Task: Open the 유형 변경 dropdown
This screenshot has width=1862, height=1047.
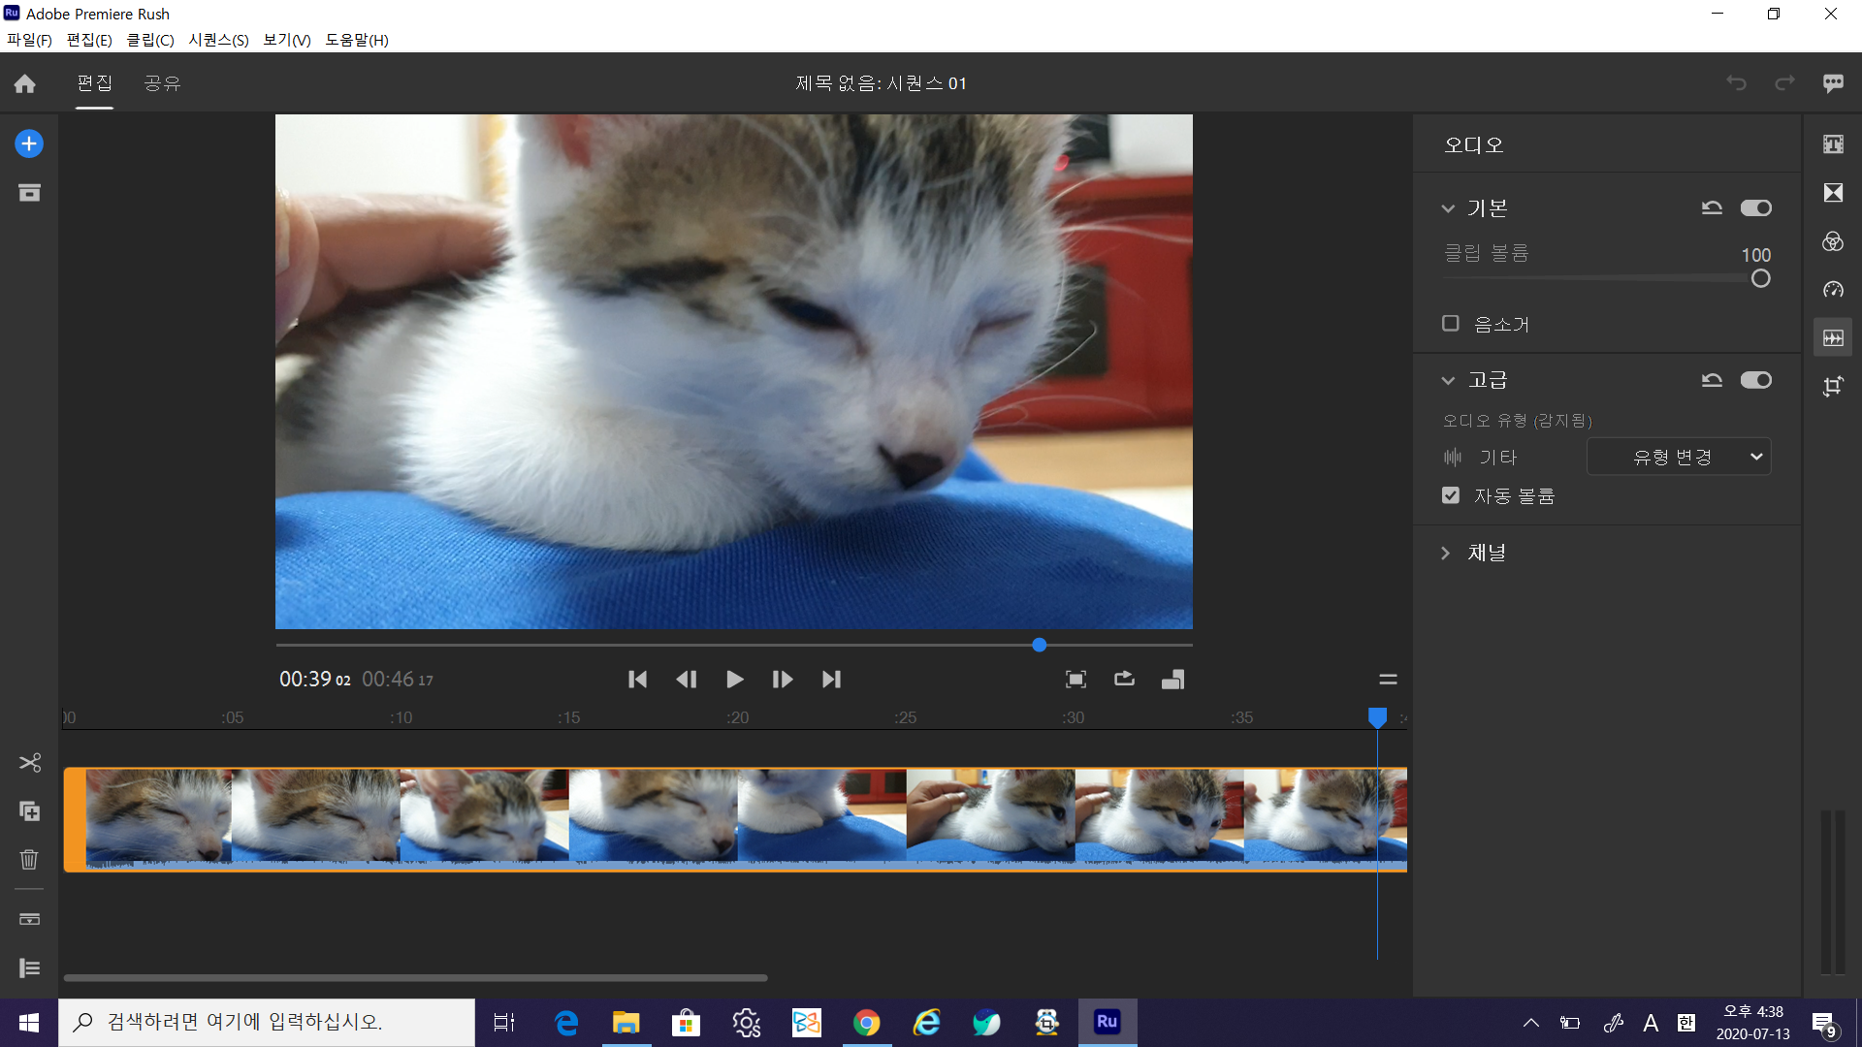Action: point(1679,457)
